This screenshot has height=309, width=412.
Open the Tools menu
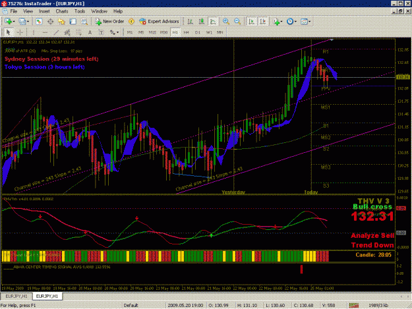pos(80,11)
